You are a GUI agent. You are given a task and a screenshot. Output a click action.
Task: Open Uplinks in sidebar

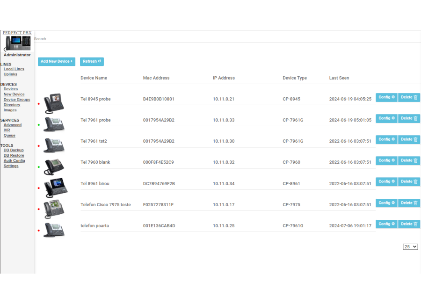(10, 74)
